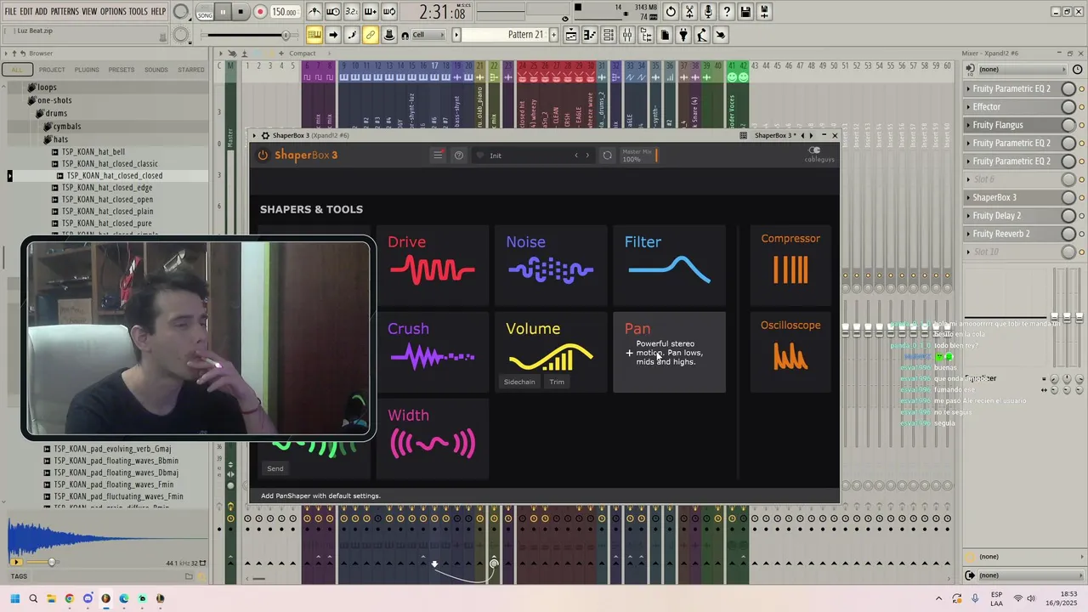This screenshot has width=1088, height=612.
Task: Open the TOOLS menu
Action: [x=138, y=11]
